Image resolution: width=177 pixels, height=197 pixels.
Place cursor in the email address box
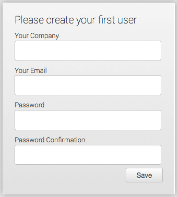point(88,85)
